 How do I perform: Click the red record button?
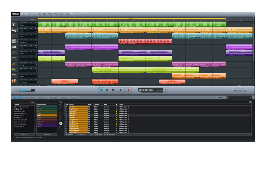[x=129, y=90]
